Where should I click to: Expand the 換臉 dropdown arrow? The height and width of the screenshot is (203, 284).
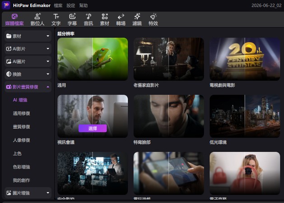pos(48,74)
